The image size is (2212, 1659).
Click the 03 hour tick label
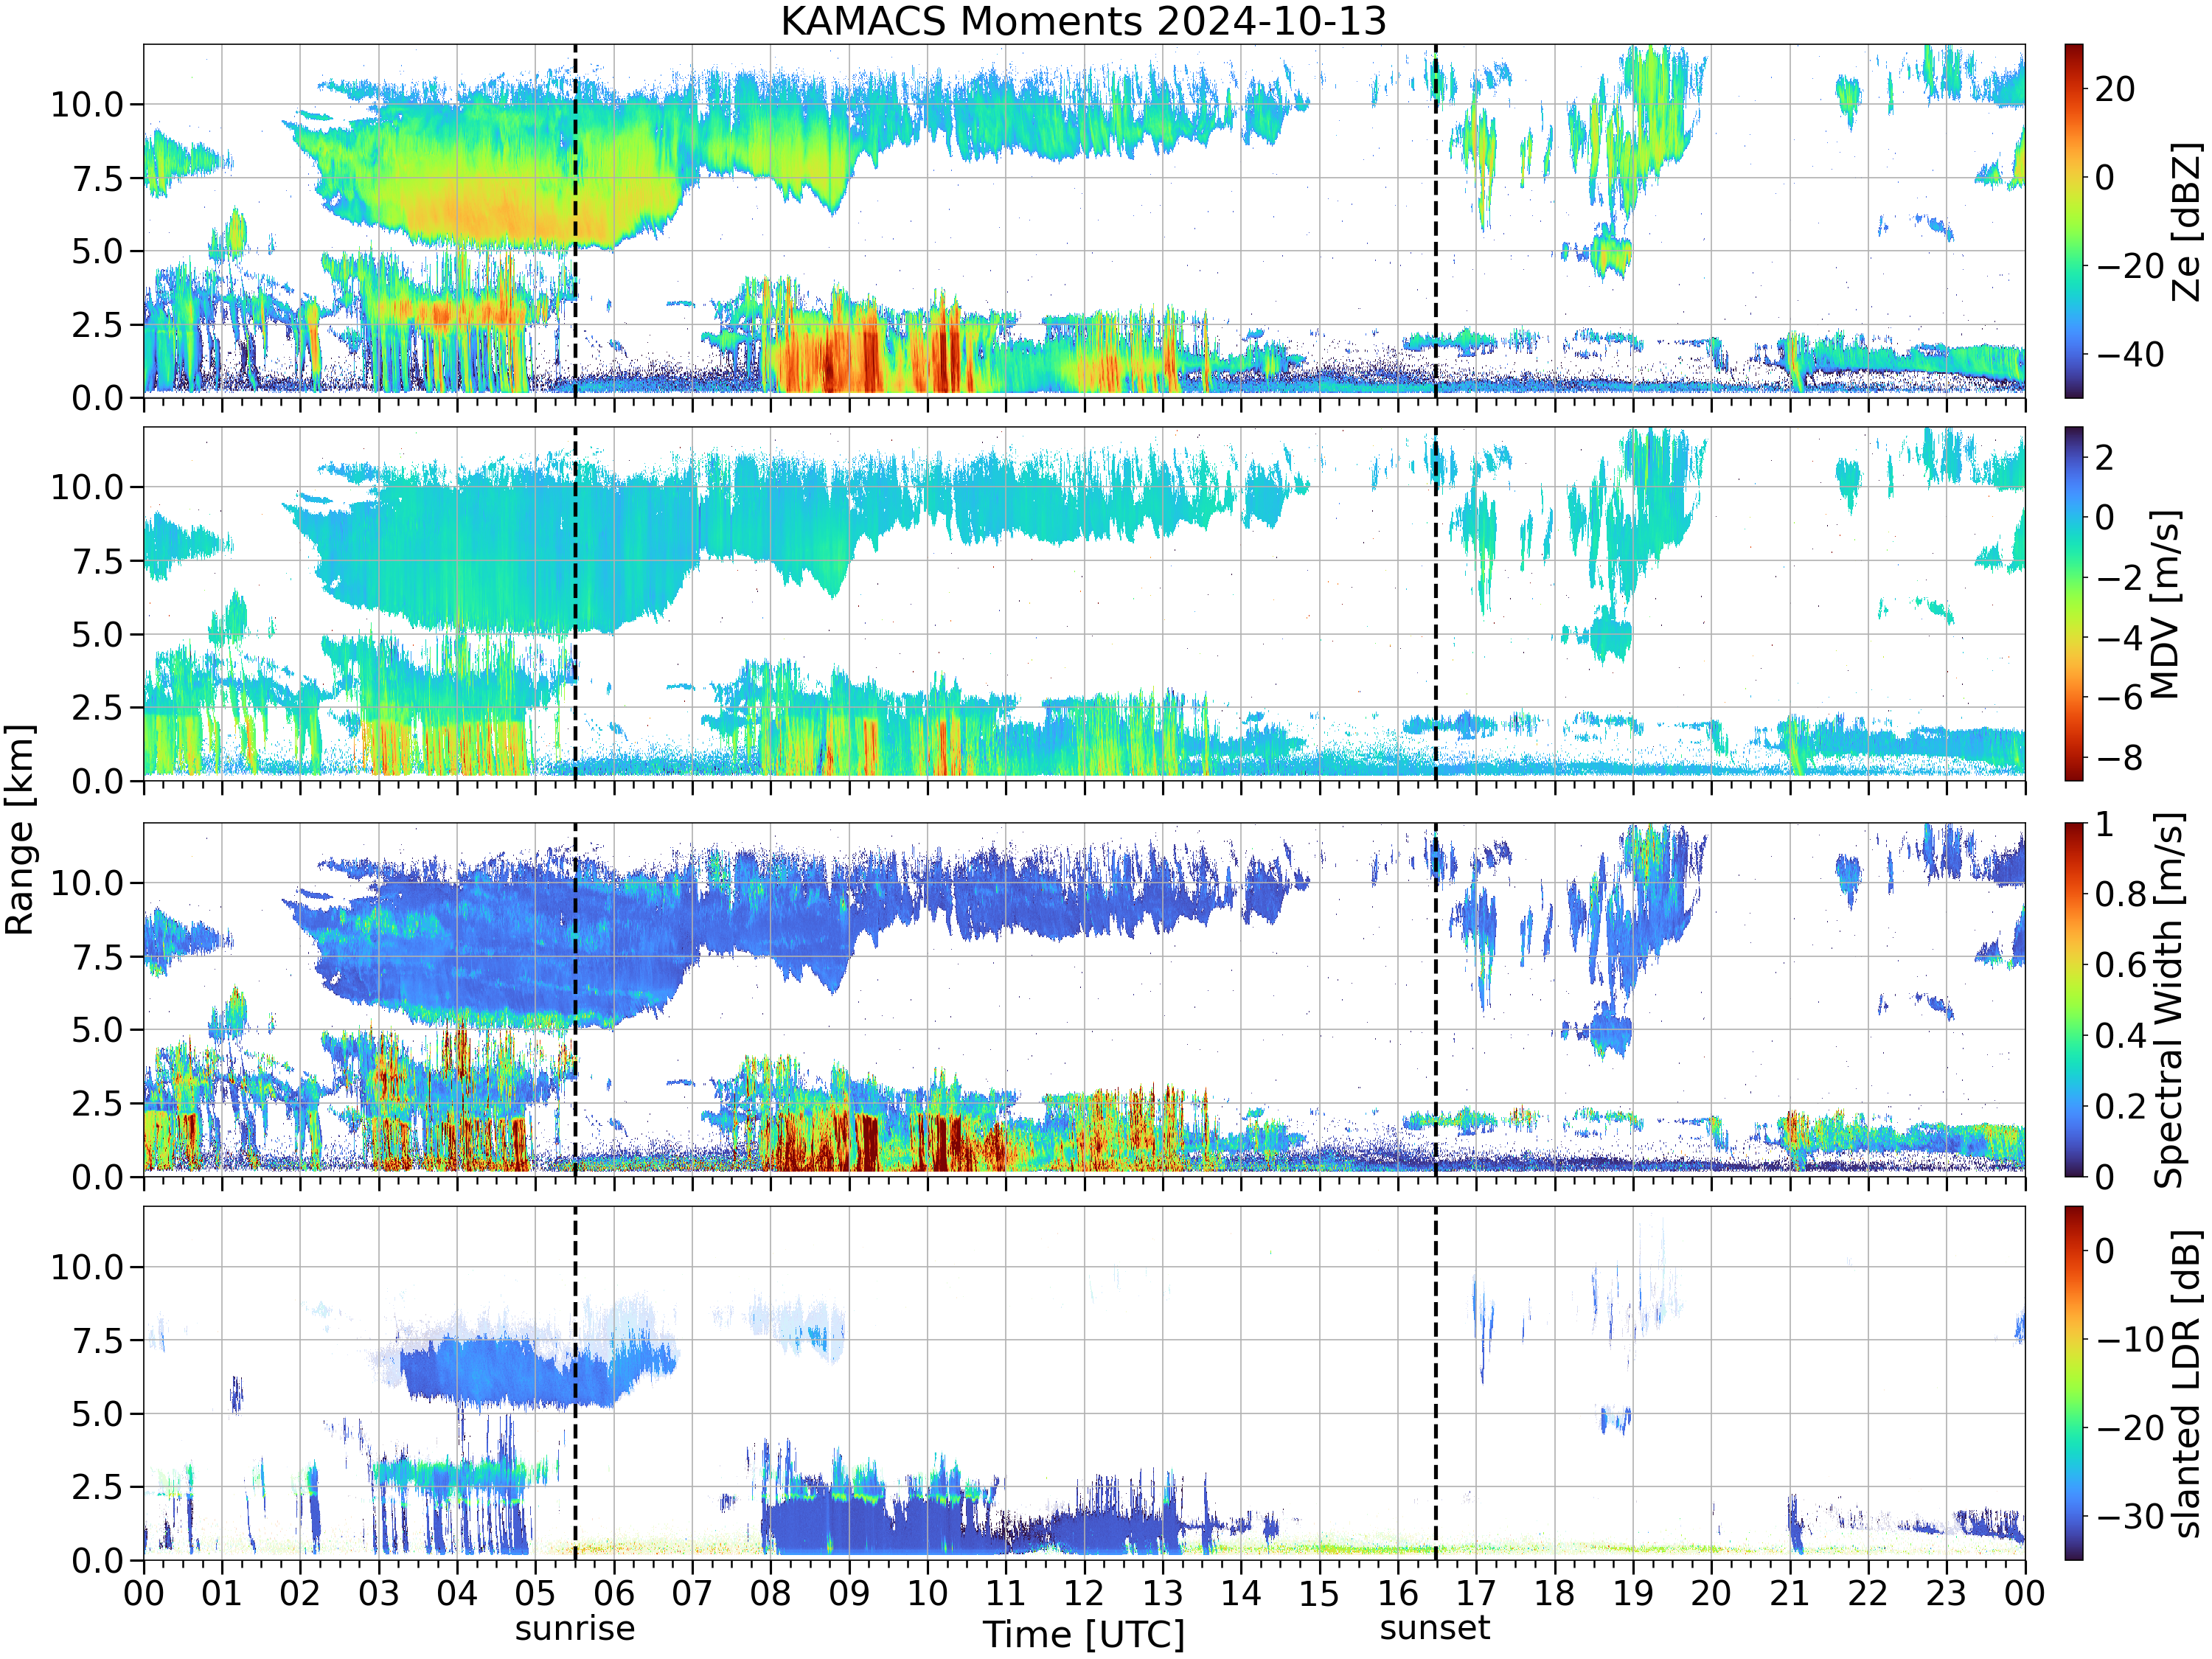[x=379, y=1593]
